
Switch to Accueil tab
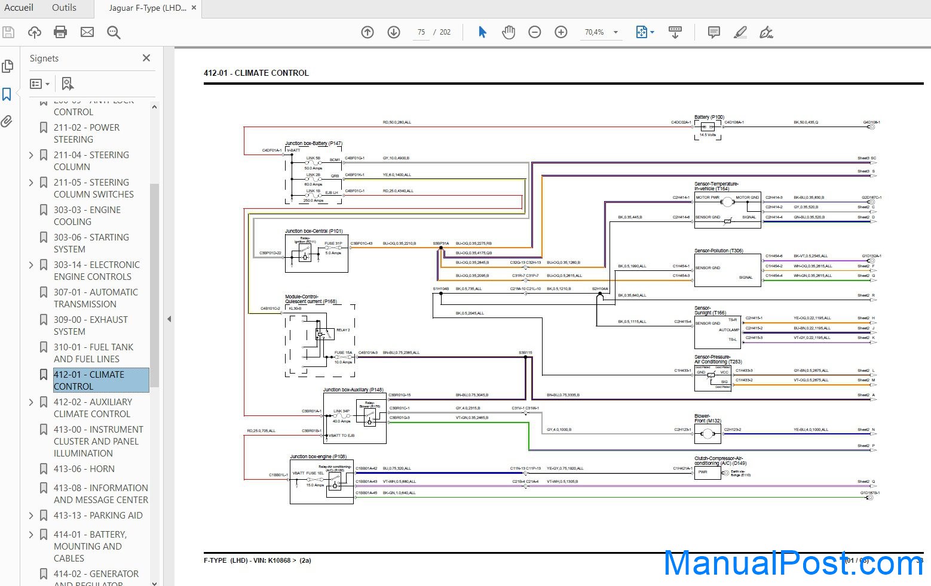[19, 8]
